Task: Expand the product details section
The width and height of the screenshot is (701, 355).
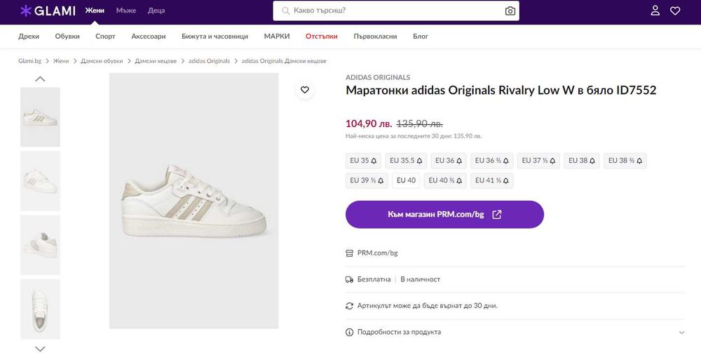Action: pyautogui.click(x=515, y=332)
